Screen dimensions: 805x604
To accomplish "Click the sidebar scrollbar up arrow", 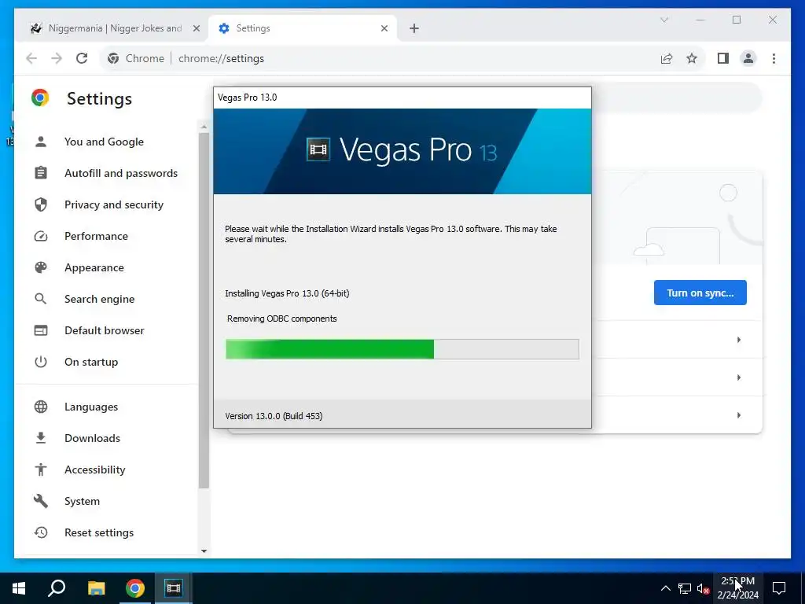I will 204,127.
